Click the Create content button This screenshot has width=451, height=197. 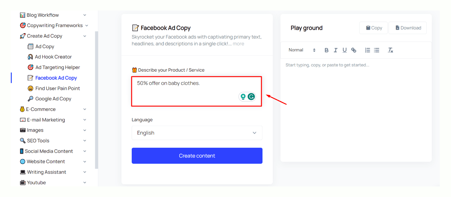click(197, 156)
